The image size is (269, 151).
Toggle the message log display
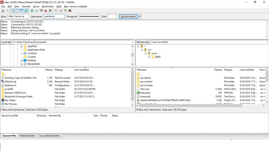[x=13, y=11]
